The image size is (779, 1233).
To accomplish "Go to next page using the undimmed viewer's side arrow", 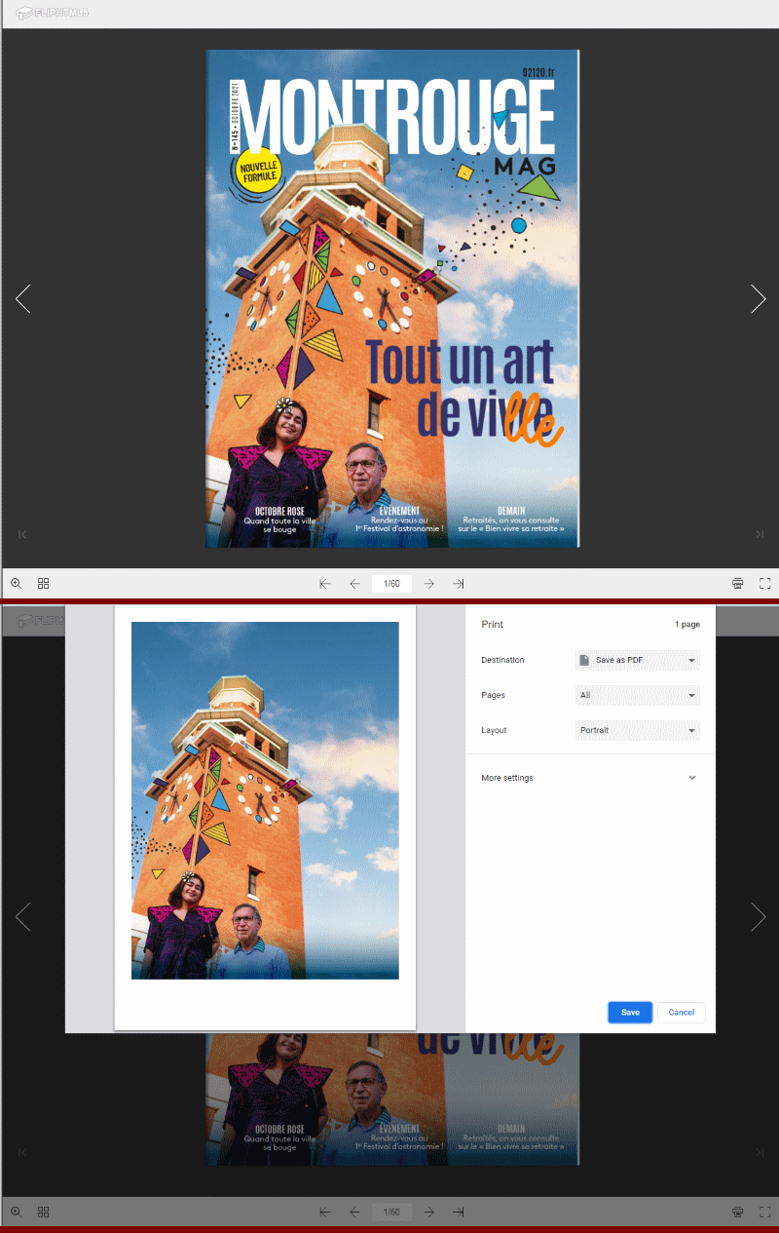I will pyautogui.click(x=759, y=298).
